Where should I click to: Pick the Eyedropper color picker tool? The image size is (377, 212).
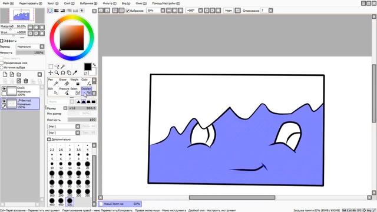pyautogui.click(x=75, y=72)
